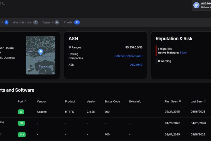
Task: Click the Pivots count badge 37
Action: [77, 22]
